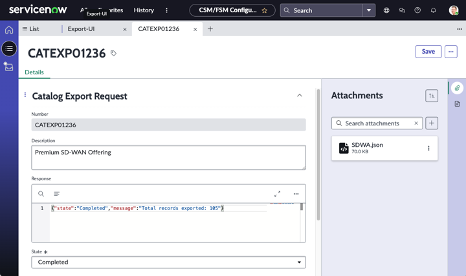
Task: Switch to the List tab
Action: (x=31, y=29)
